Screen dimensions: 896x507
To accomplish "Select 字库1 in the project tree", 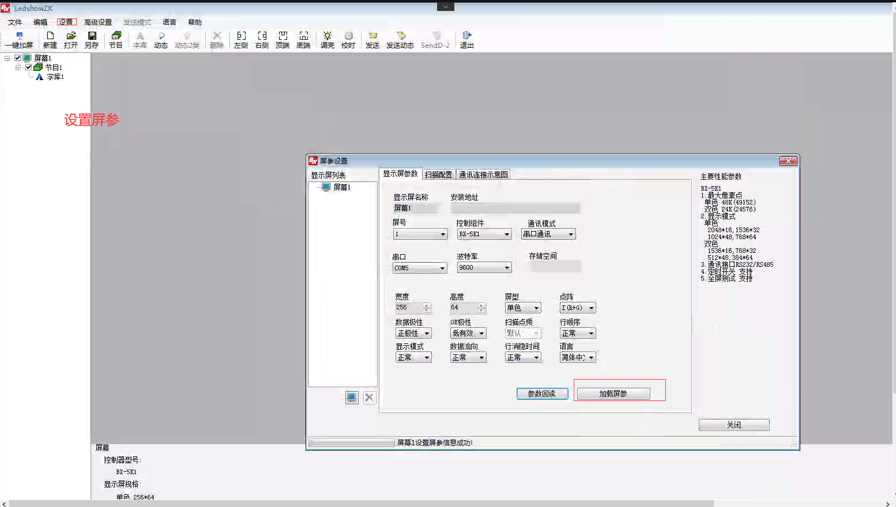I will click(x=55, y=77).
